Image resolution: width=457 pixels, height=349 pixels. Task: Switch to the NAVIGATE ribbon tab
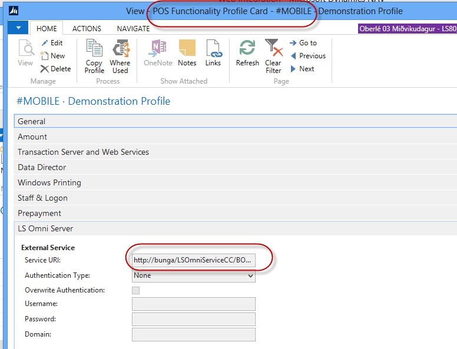tap(133, 28)
